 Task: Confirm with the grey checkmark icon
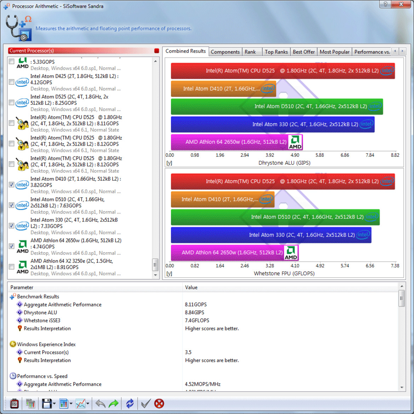(146, 403)
